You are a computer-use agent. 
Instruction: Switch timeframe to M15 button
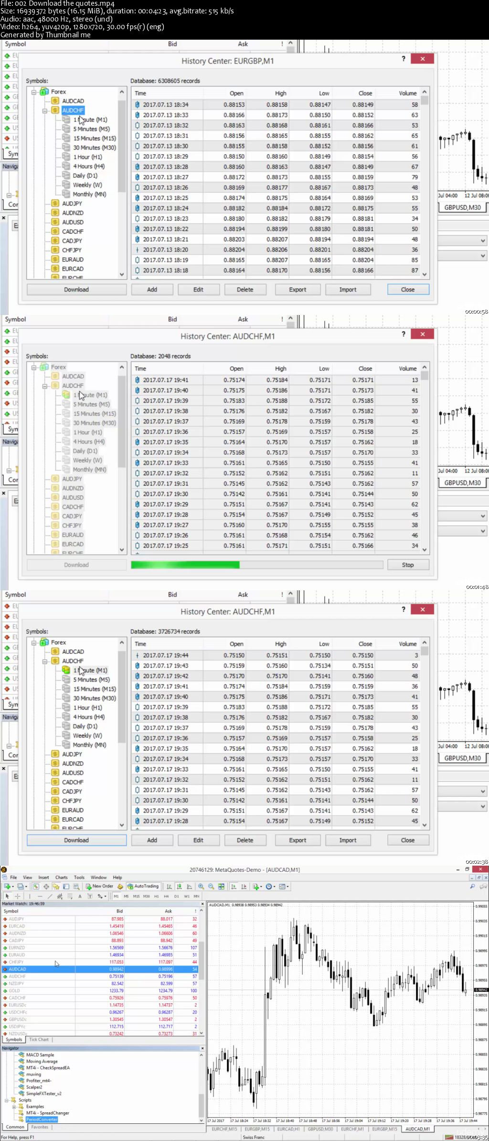[x=136, y=896]
